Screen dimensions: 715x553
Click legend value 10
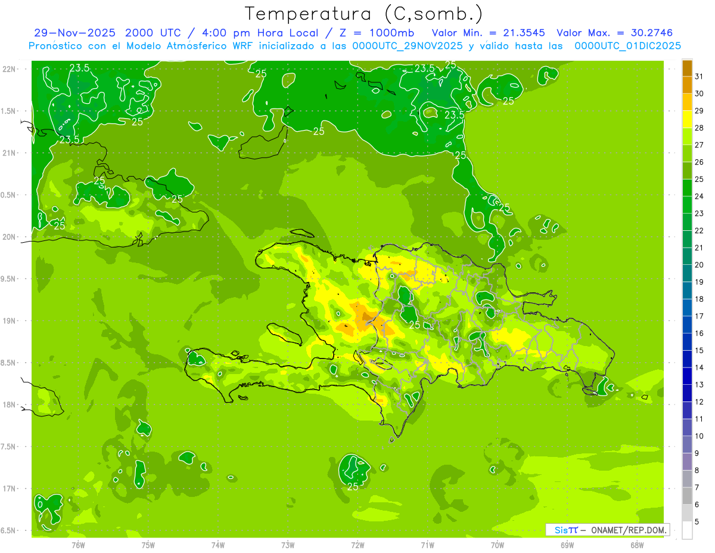coord(700,436)
